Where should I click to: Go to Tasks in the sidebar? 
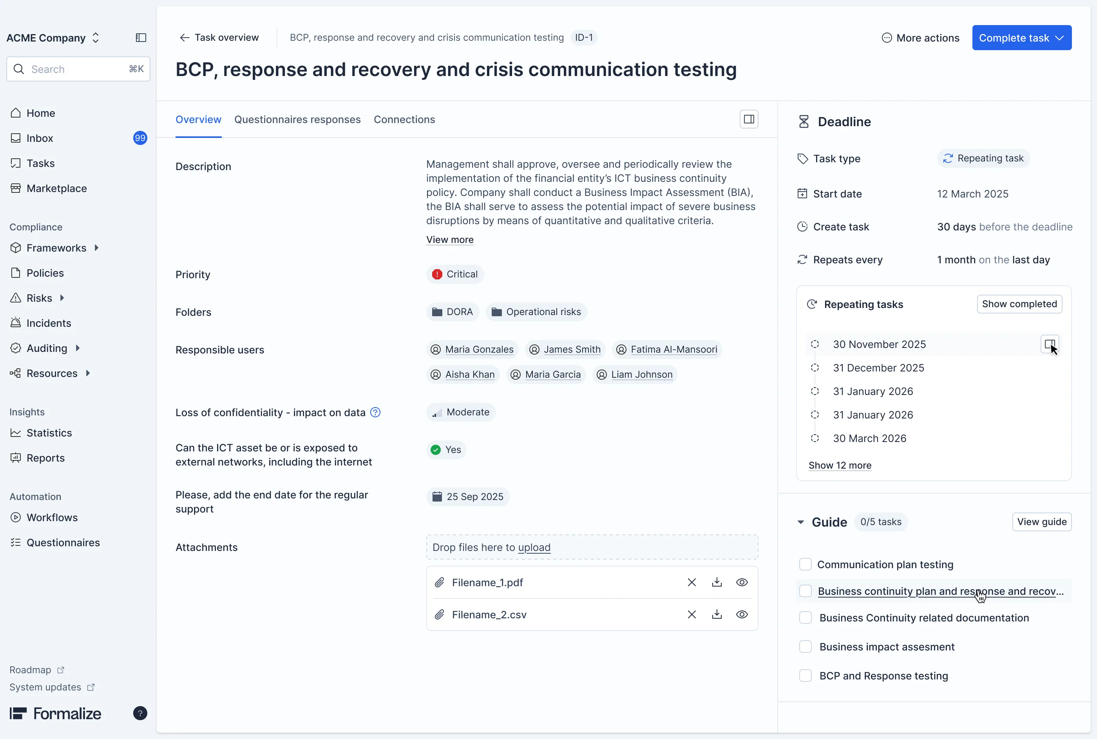[x=40, y=163]
